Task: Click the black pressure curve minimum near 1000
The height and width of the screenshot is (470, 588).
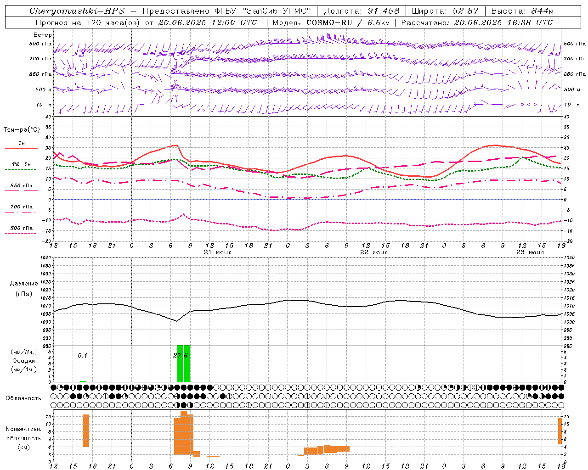Action: pos(176,321)
